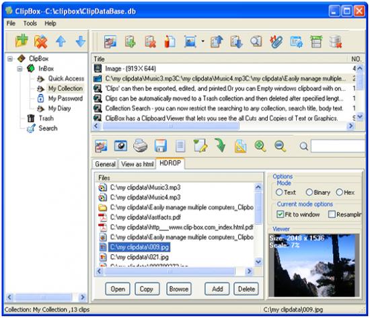This screenshot has height=318, width=370.
Task: Click the pencil edit clip icon
Action: coord(170,42)
